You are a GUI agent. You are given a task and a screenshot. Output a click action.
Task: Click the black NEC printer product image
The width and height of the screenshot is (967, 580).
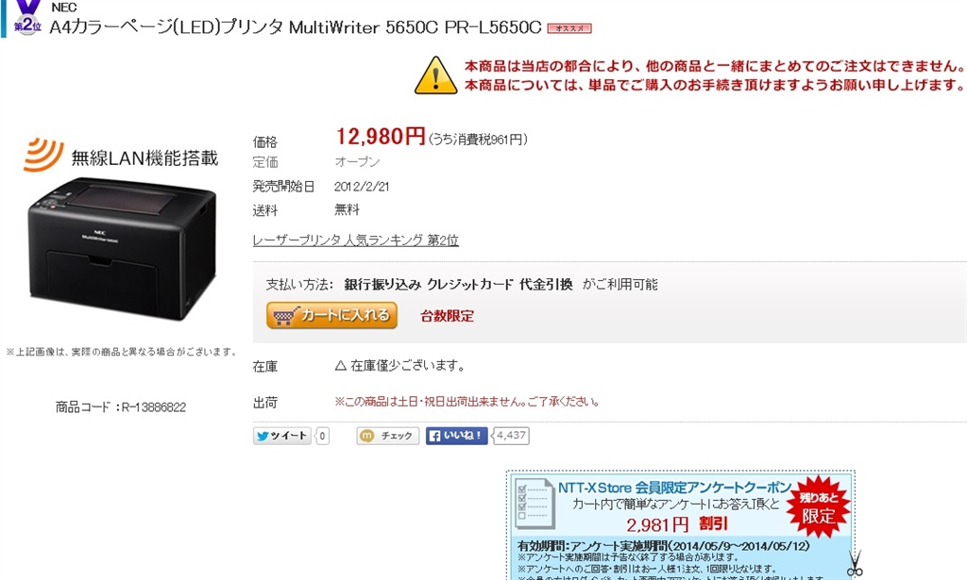[122, 248]
